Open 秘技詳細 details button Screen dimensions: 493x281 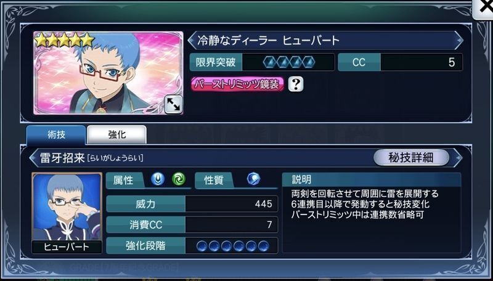411,158
